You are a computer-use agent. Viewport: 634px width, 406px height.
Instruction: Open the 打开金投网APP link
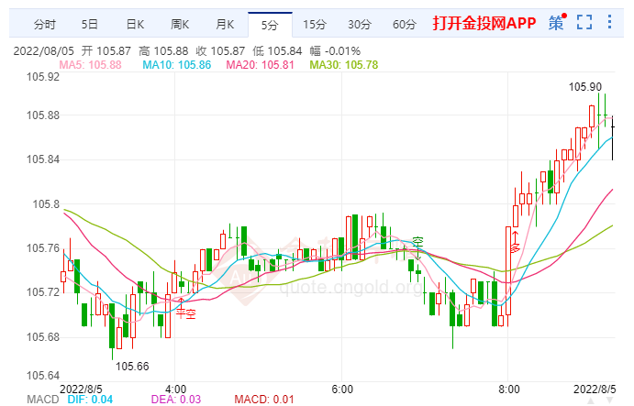pyautogui.click(x=484, y=24)
